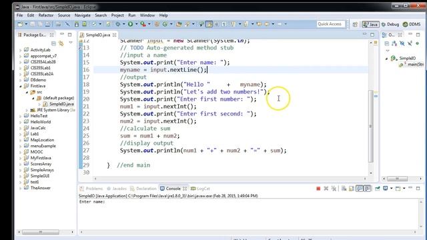427x240 pixels.
Task: Terminate the running program with red stop
Action: (318, 188)
